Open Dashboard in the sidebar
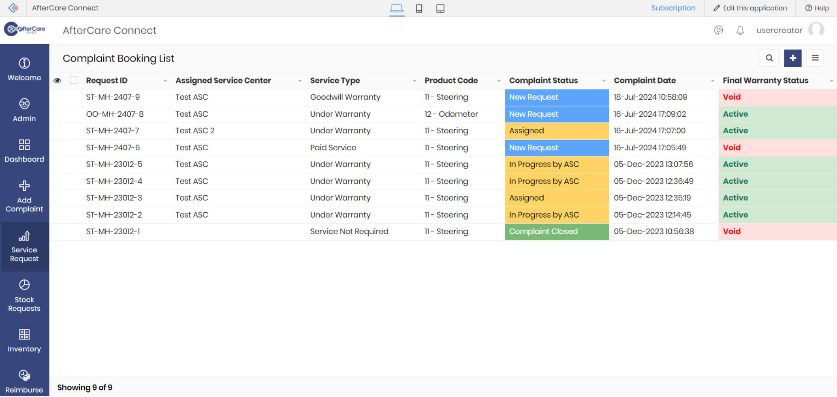Screen dimensions: 837x397 point(24,151)
